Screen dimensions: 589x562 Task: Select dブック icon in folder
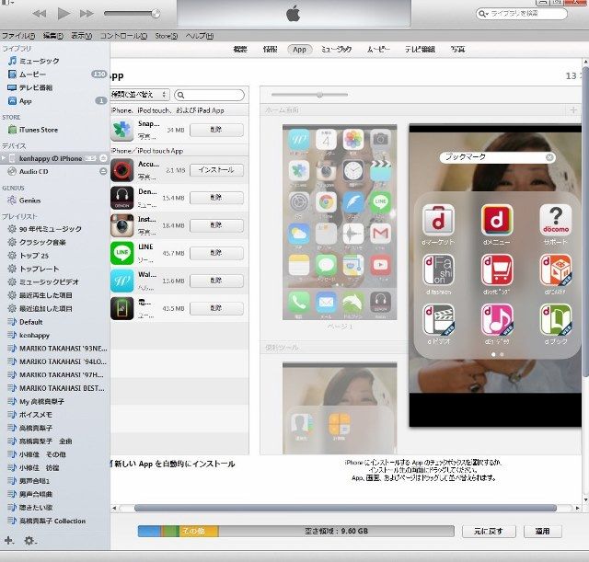556,320
